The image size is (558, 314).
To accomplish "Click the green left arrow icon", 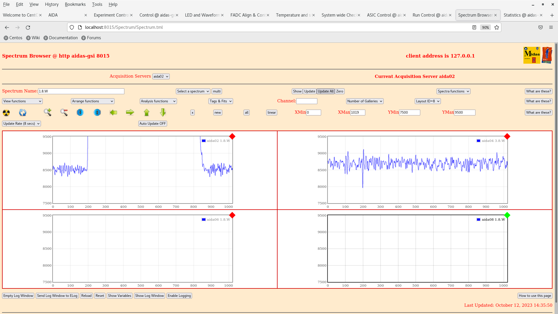I will tap(113, 113).
